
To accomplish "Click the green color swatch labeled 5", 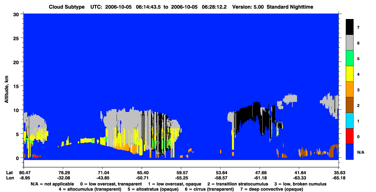I will coord(350,58).
